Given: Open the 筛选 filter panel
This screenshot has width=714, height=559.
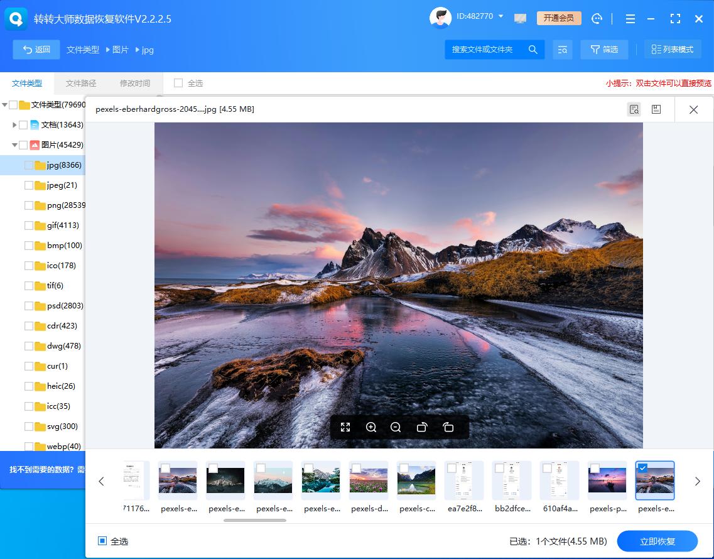Looking at the screenshot, I should pyautogui.click(x=603, y=49).
